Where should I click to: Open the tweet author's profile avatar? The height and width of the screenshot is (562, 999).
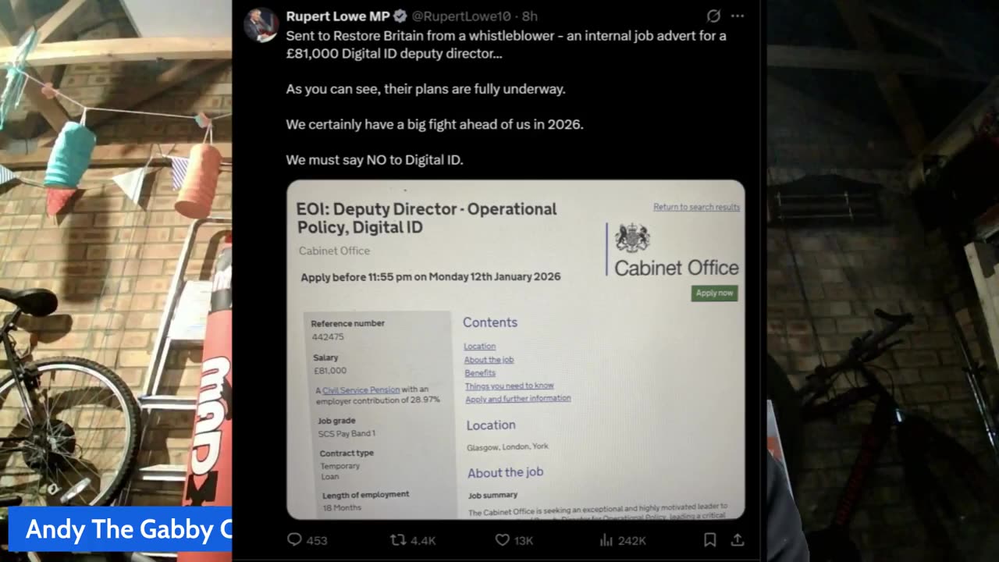coord(261,25)
